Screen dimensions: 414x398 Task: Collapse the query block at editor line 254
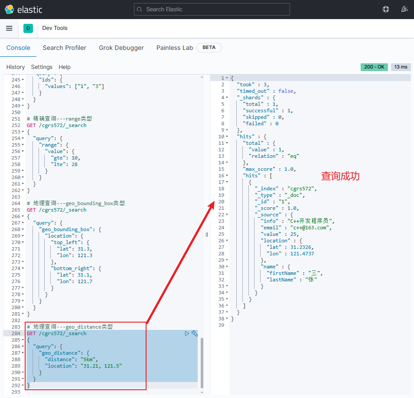click(x=23, y=138)
